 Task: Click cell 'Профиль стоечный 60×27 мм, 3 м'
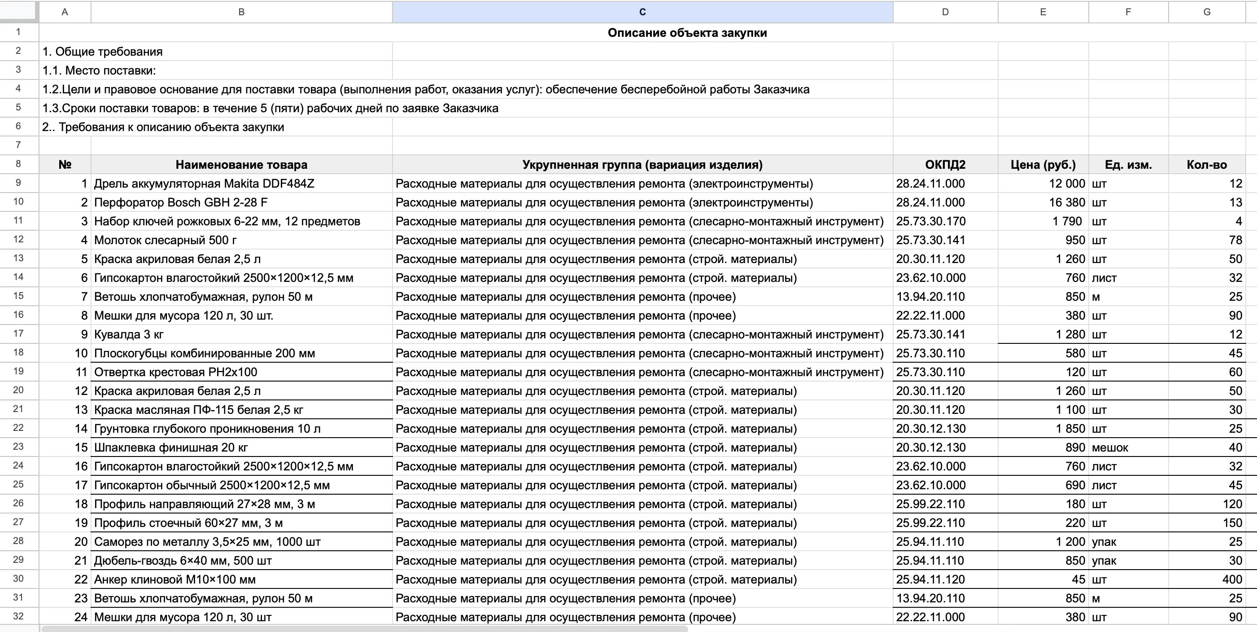pyautogui.click(x=241, y=522)
